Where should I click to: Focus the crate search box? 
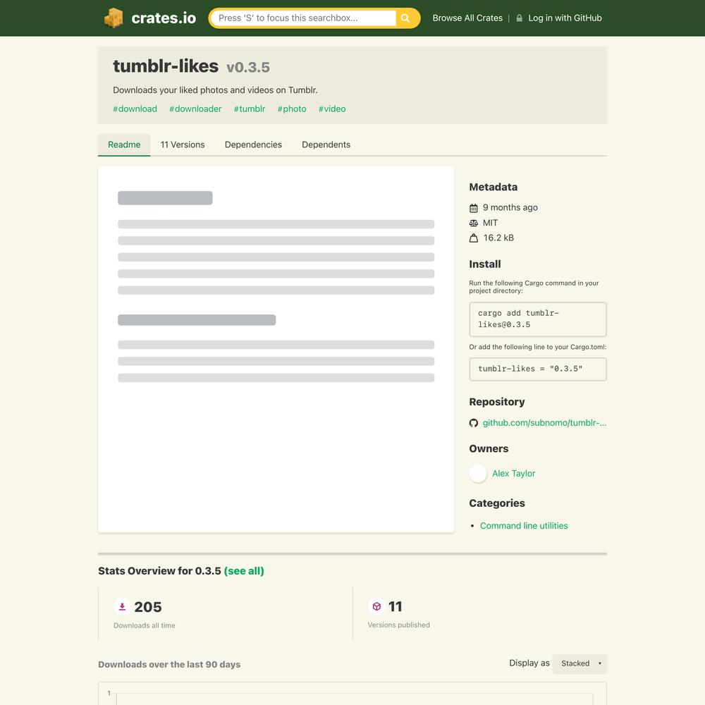tap(304, 18)
